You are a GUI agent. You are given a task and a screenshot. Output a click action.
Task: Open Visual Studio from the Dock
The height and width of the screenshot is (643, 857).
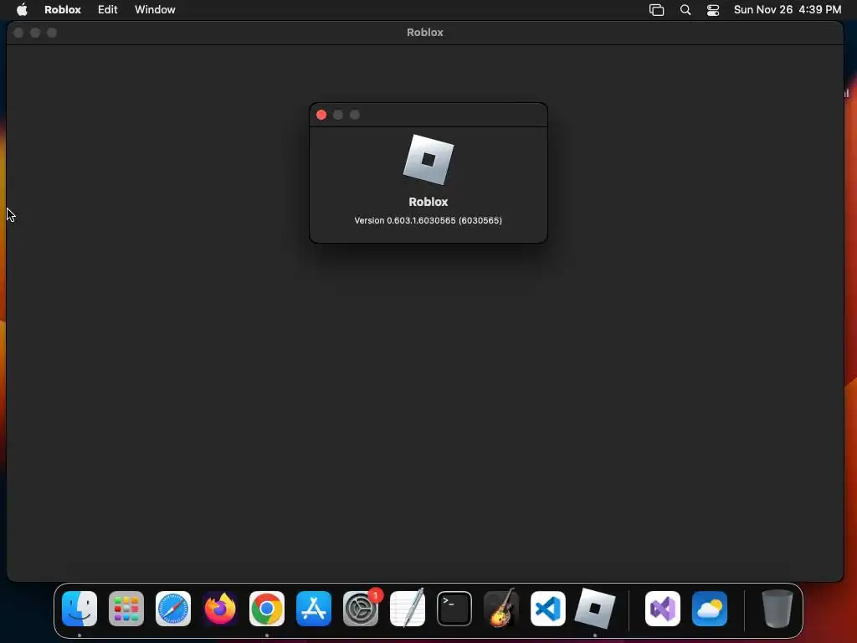click(x=663, y=609)
